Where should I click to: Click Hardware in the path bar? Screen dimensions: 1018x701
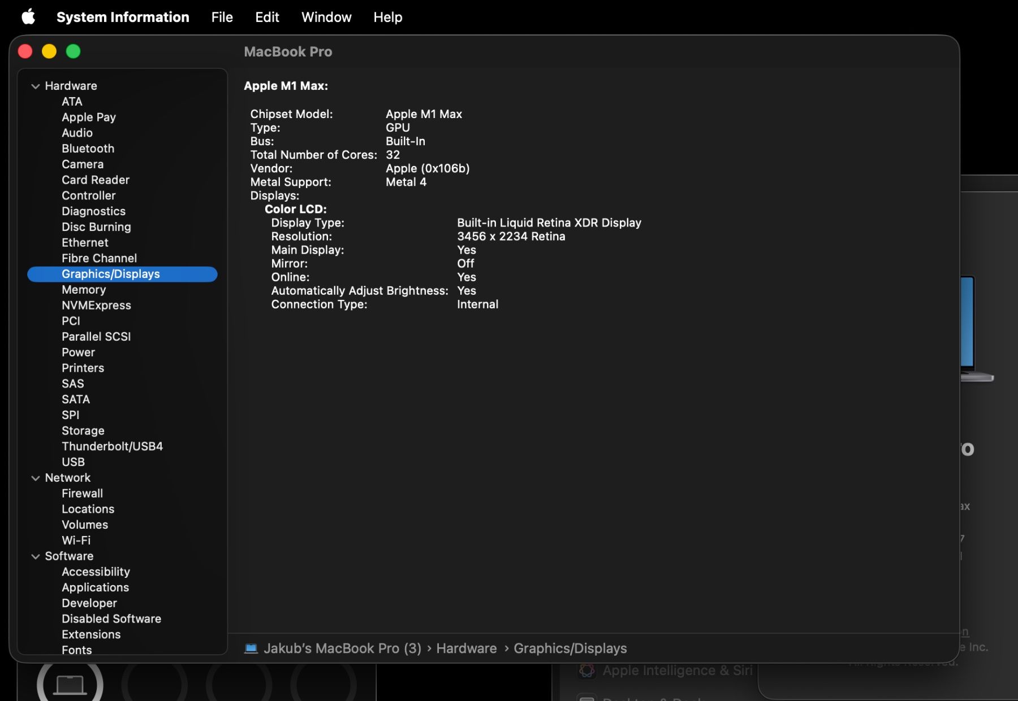[467, 648]
